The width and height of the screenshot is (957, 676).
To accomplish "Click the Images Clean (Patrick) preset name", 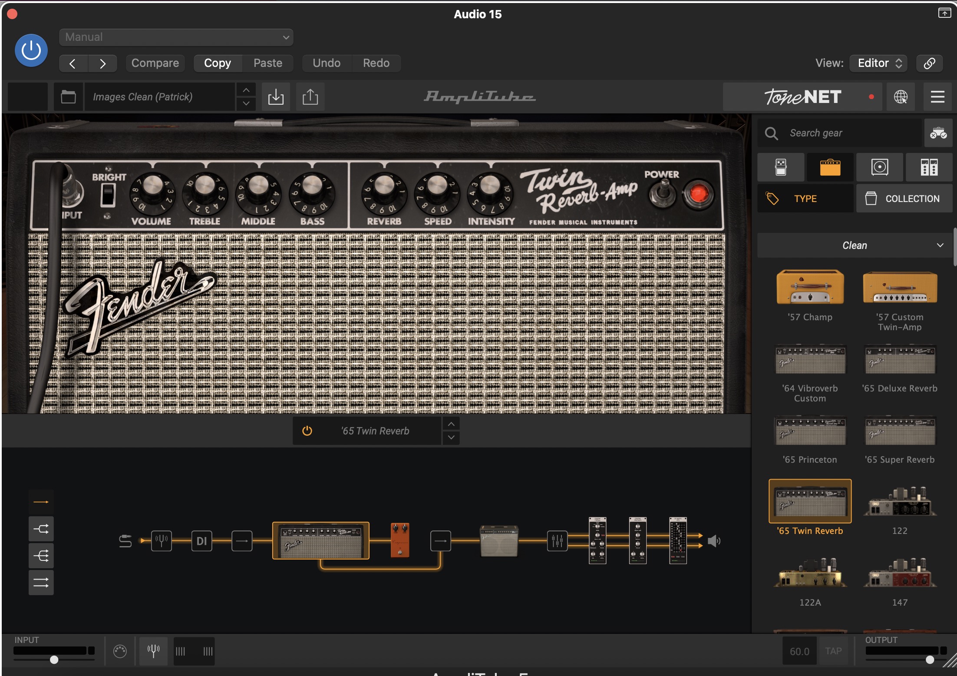I will tap(159, 96).
